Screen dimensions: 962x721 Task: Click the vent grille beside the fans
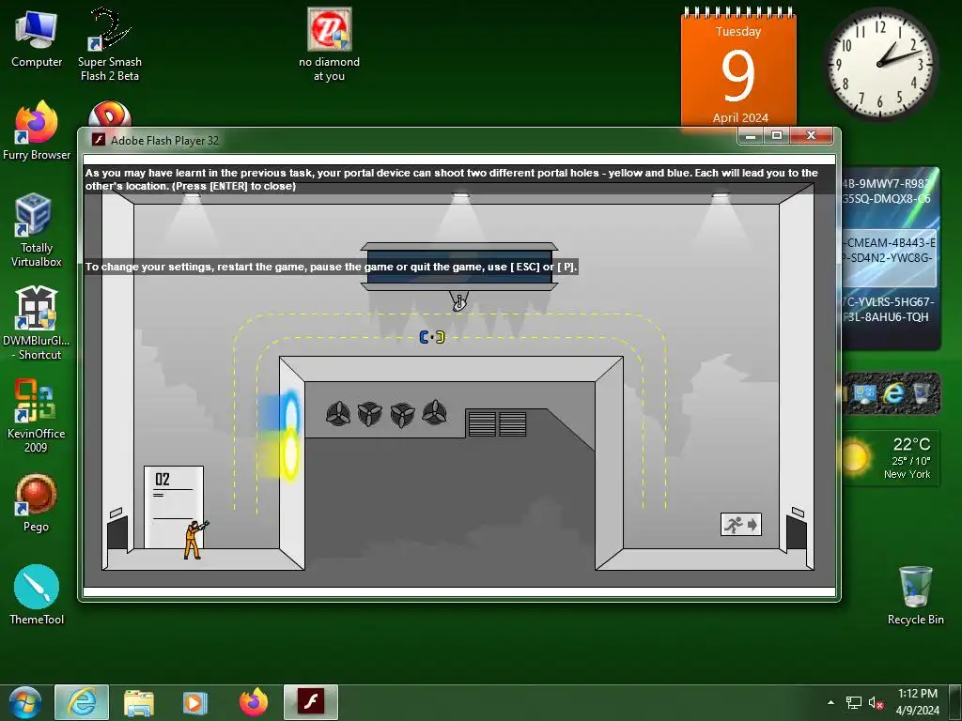(497, 423)
